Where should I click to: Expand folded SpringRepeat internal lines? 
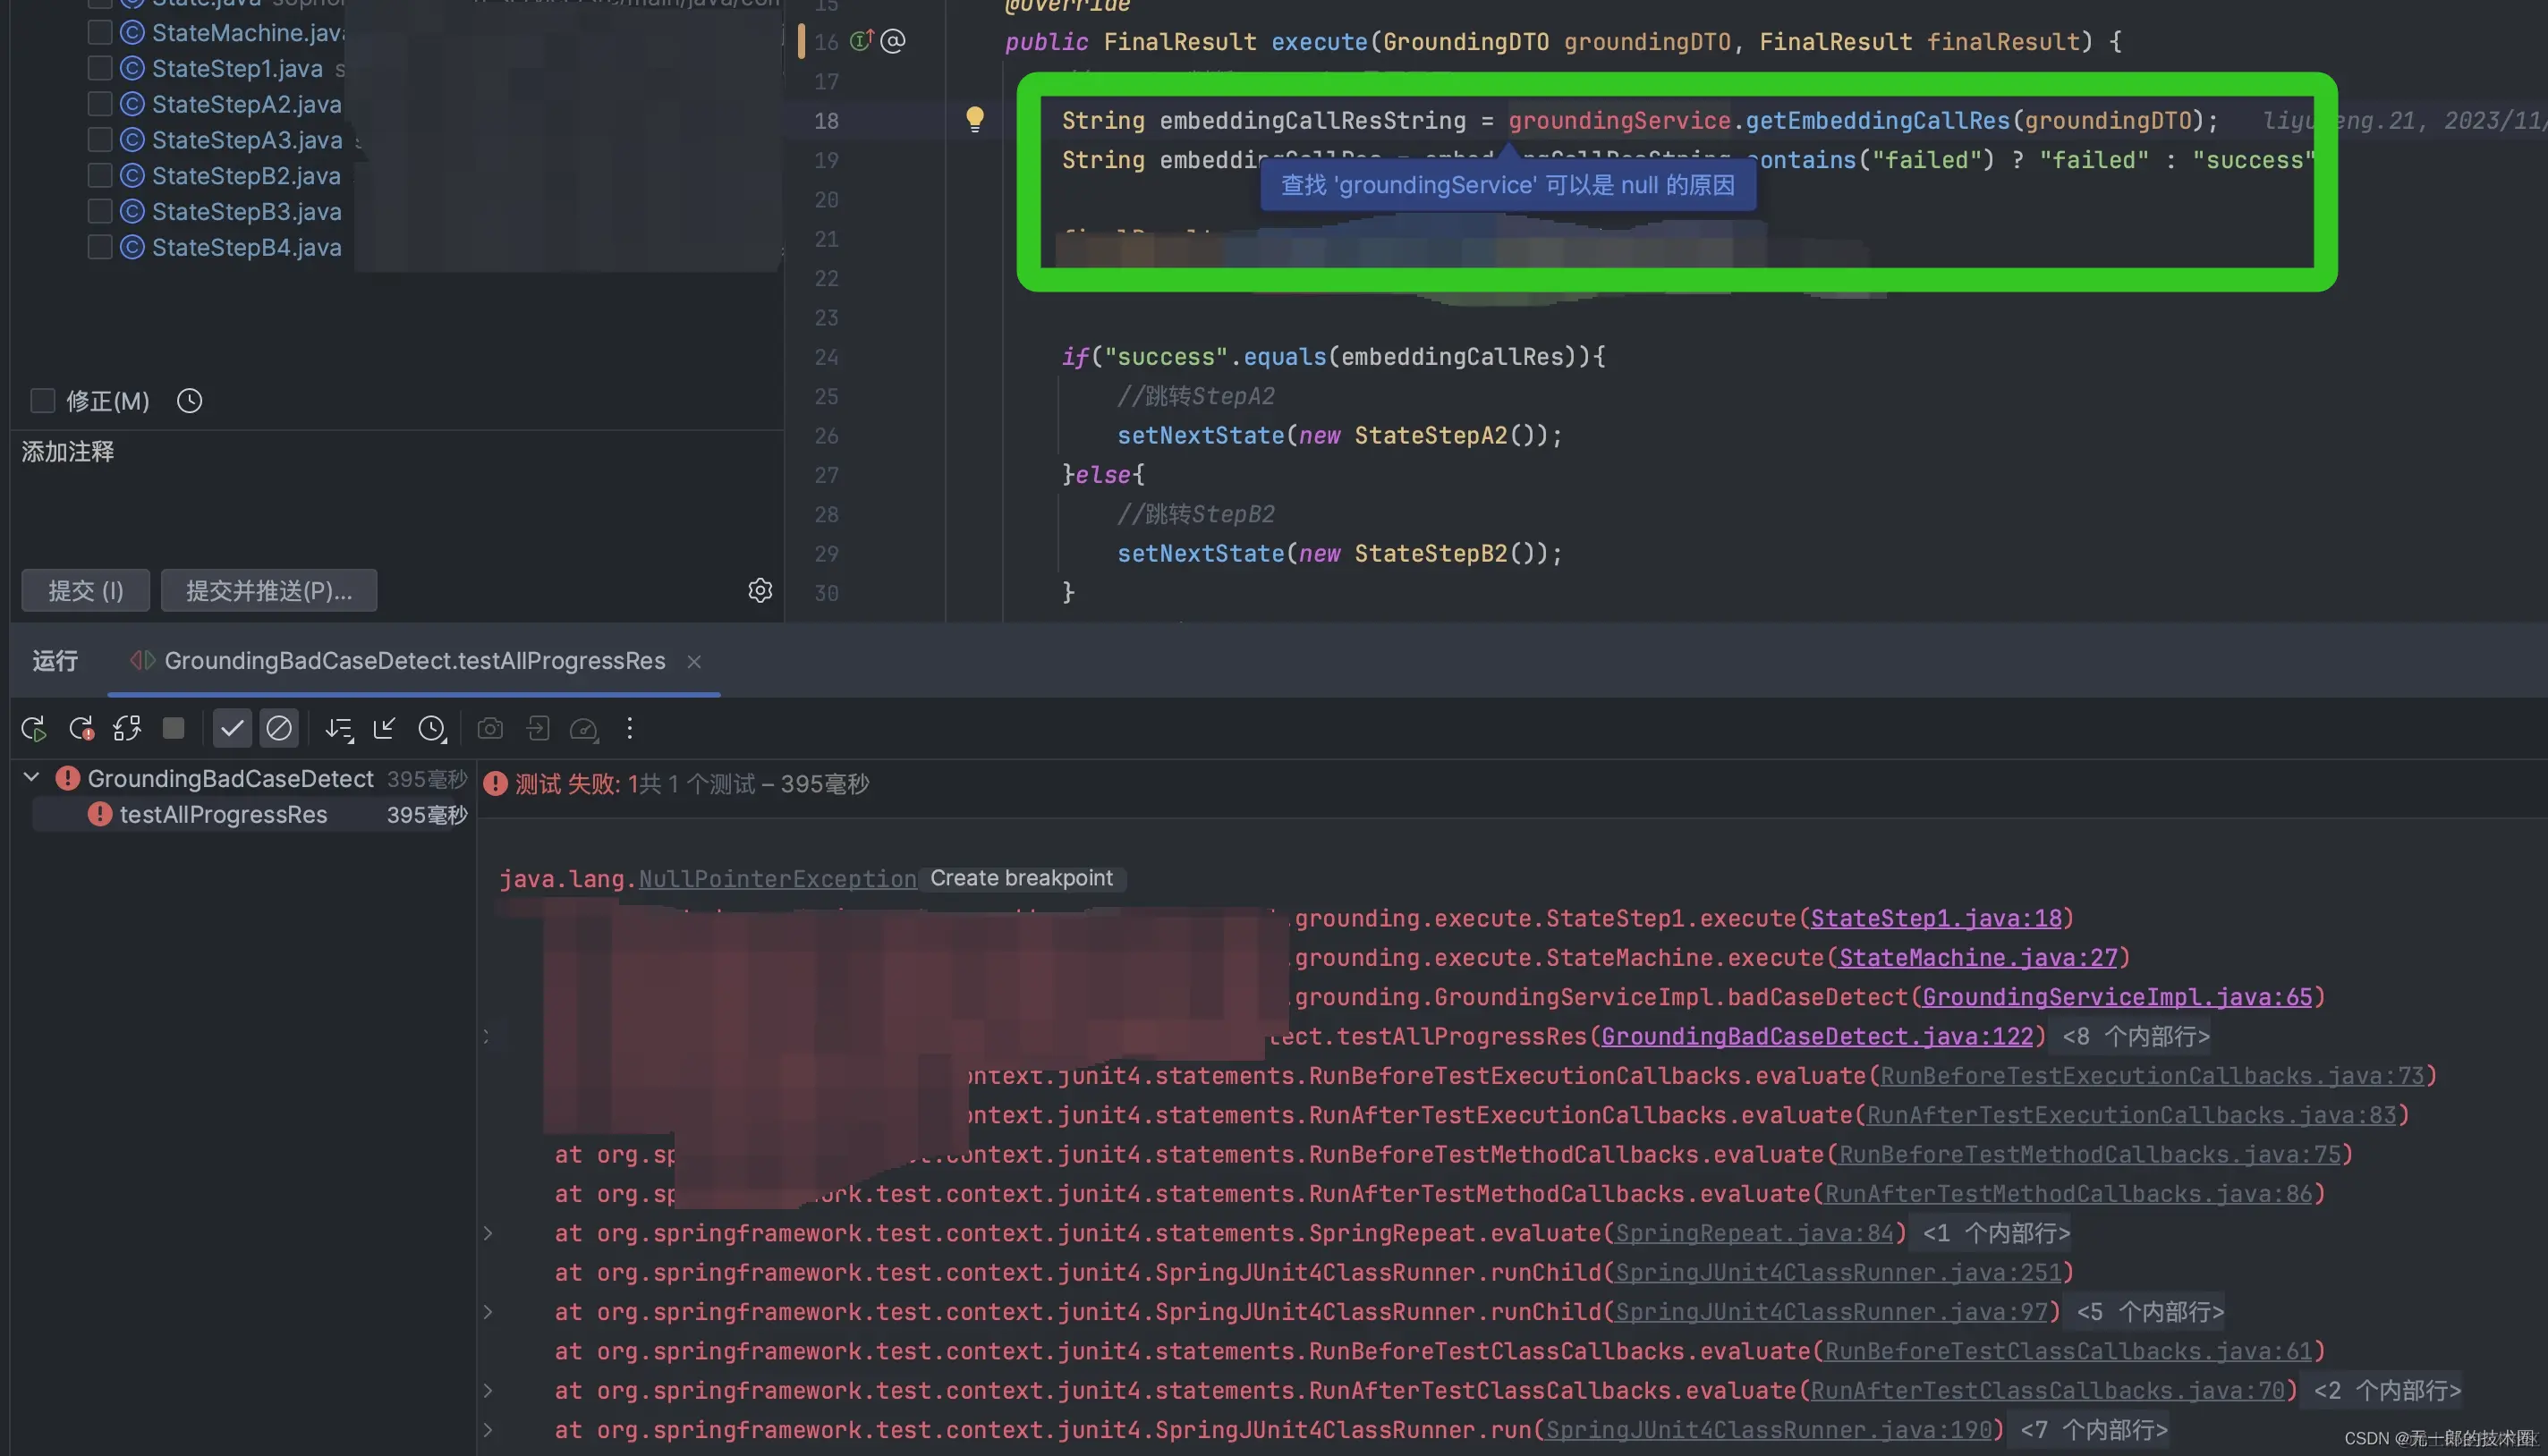tap(1995, 1233)
